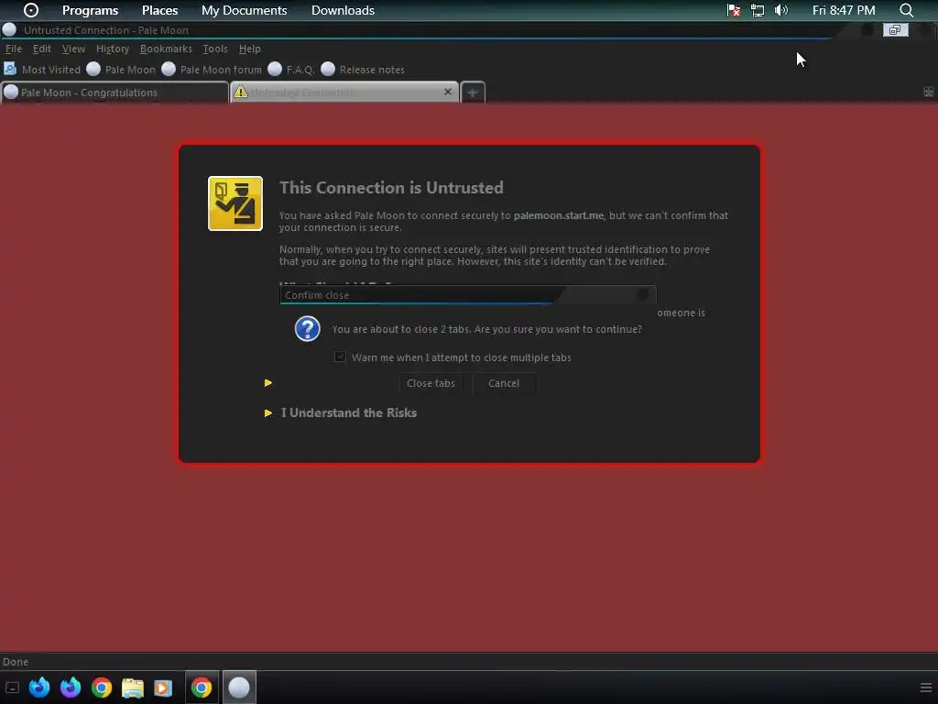Screen dimensions: 938x704
Task: Launch the purple Firefox Nightly taskbar icon
Action: click(71, 687)
